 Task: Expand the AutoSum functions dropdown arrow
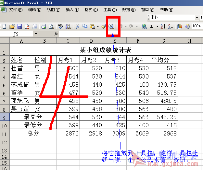157,26
